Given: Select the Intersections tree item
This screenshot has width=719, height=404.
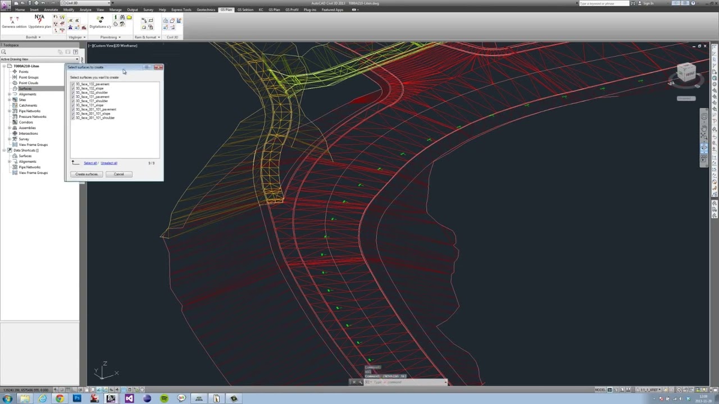Looking at the screenshot, I should click(29, 134).
